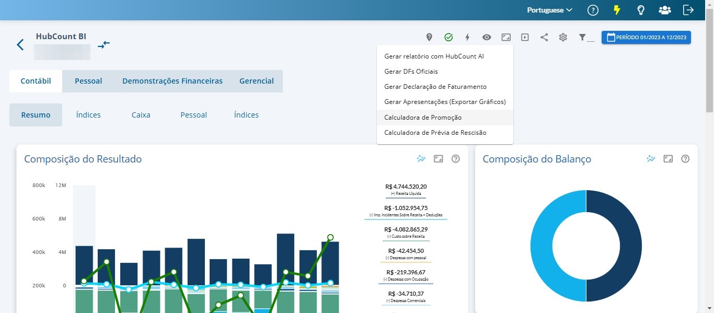Screen dimensions: 714x313
Task: Switch to the top-level Pessoal tab
Action: click(88, 81)
